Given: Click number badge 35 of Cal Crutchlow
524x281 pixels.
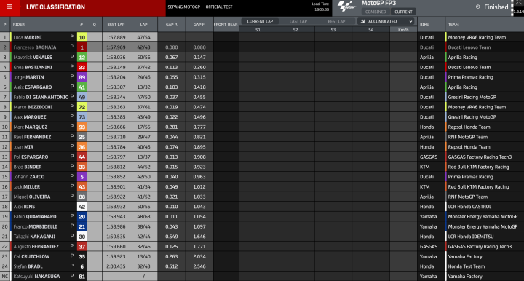Looking at the screenshot, I should [x=82, y=256].
